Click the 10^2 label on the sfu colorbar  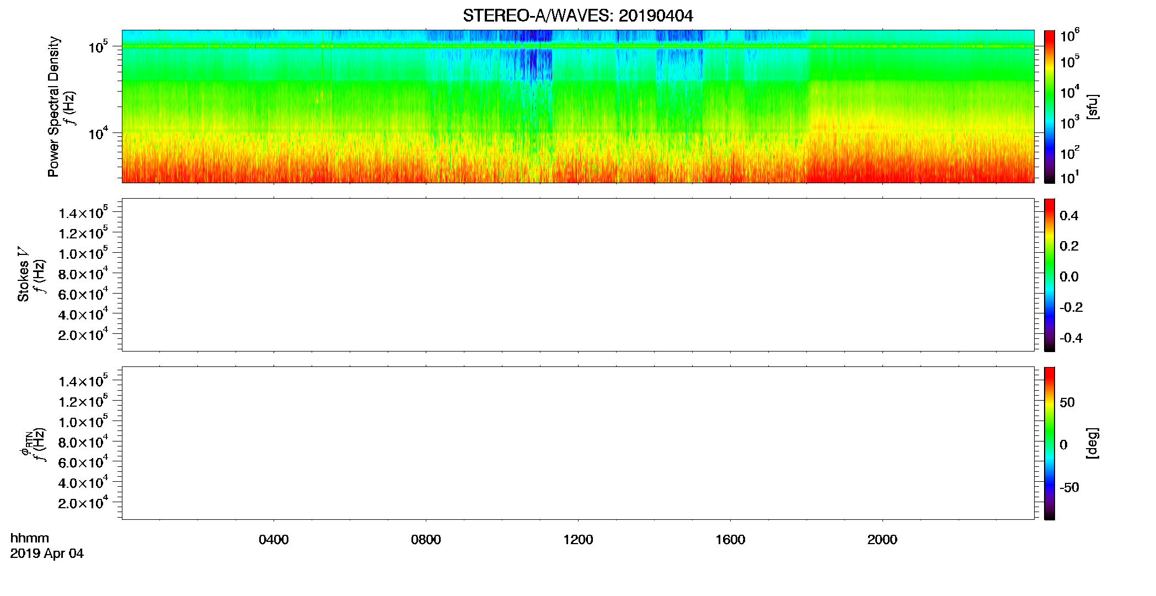(x=1069, y=152)
